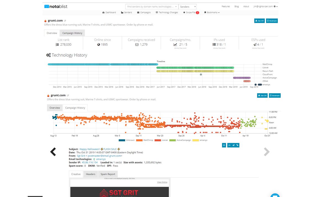Open the jim@rightsviper.com account menu
331x197 pixels.
tap(266, 6)
